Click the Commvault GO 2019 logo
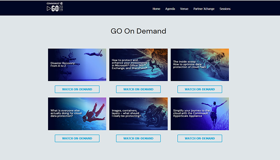The image size is (280, 160). coord(55,7)
